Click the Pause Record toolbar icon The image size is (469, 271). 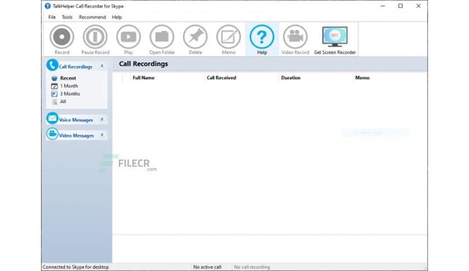pyautogui.click(x=95, y=37)
